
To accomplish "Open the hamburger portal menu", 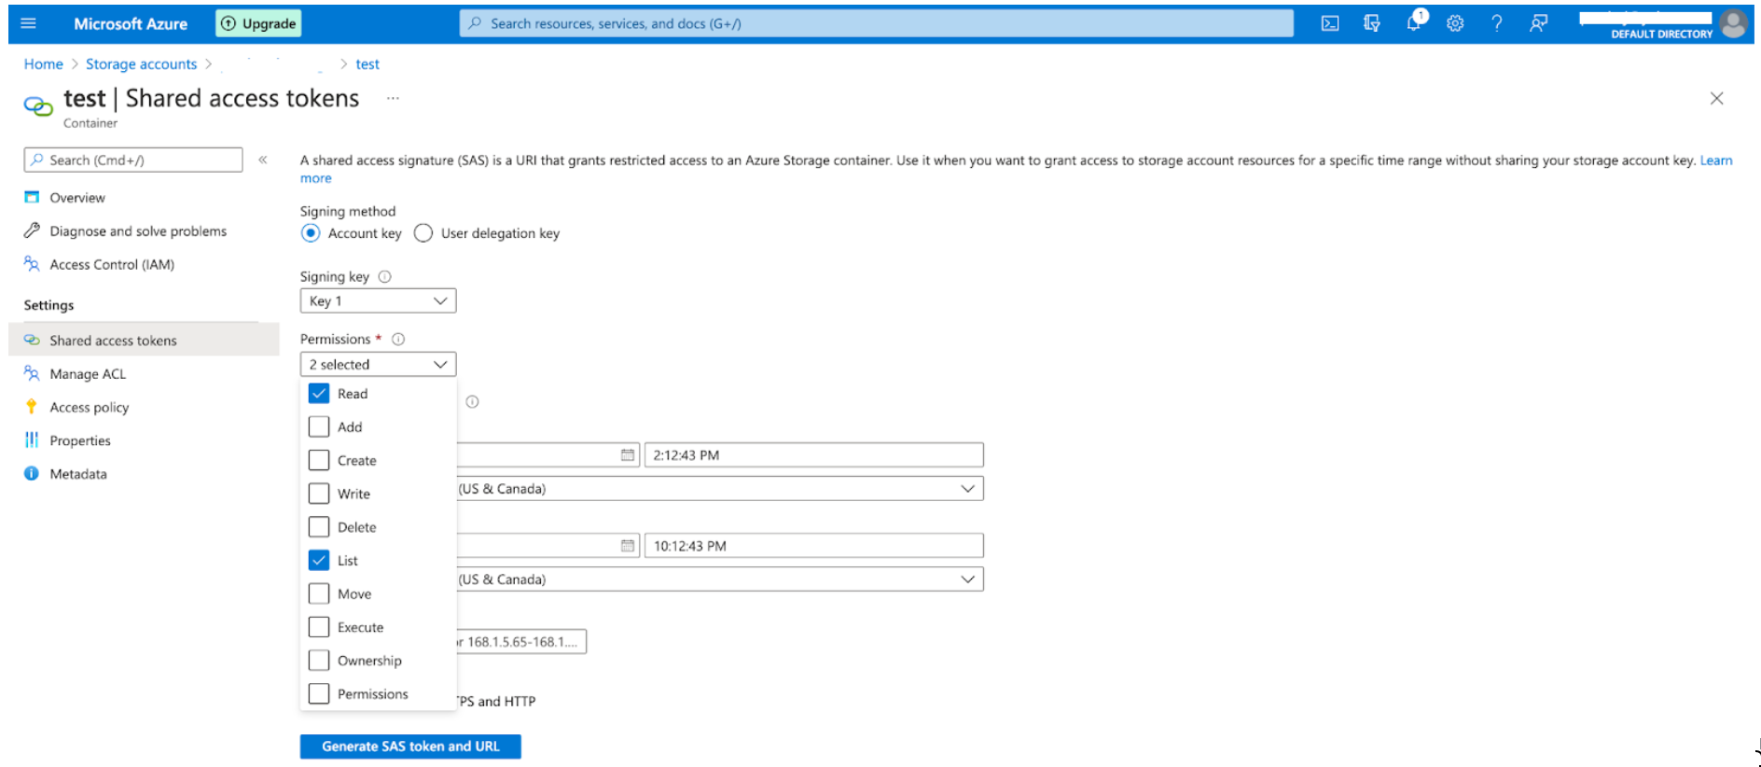I will click(x=28, y=23).
